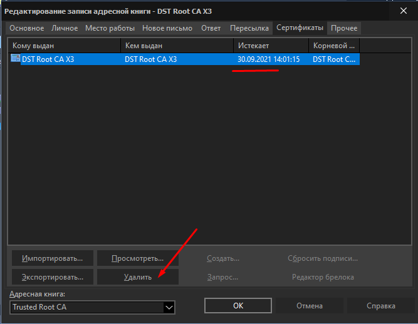Expand the Адресная книга dropdown arrow
418x324 pixels.
coord(169,308)
